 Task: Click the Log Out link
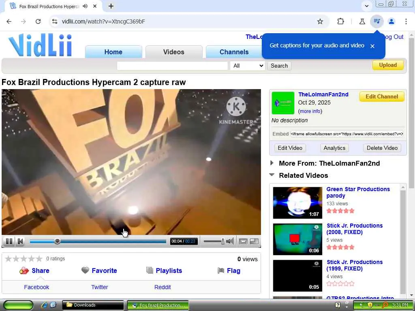point(394,37)
